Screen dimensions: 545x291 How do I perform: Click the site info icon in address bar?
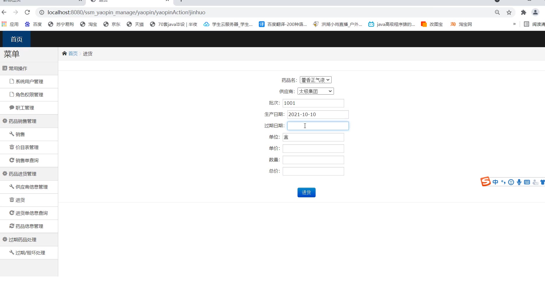pos(42,12)
